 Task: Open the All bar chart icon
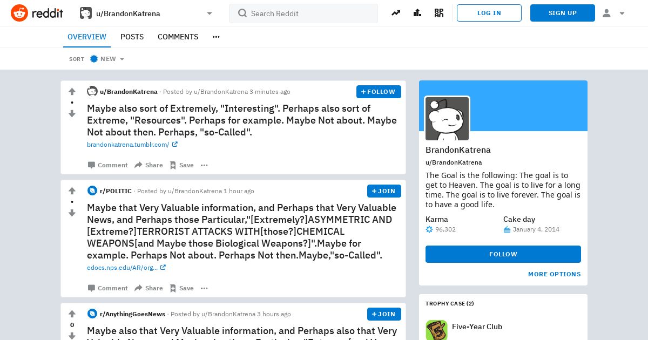pos(417,13)
